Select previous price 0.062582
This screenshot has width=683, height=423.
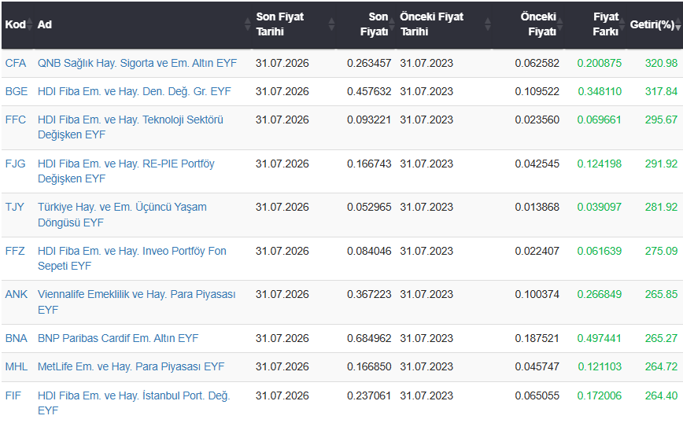pyautogui.click(x=537, y=63)
